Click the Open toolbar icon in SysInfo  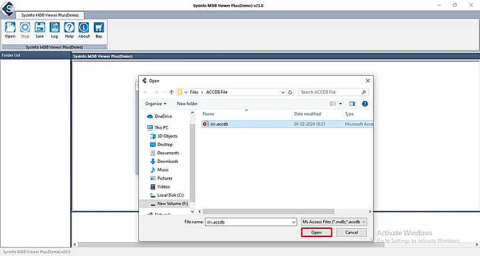[x=10, y=30]
